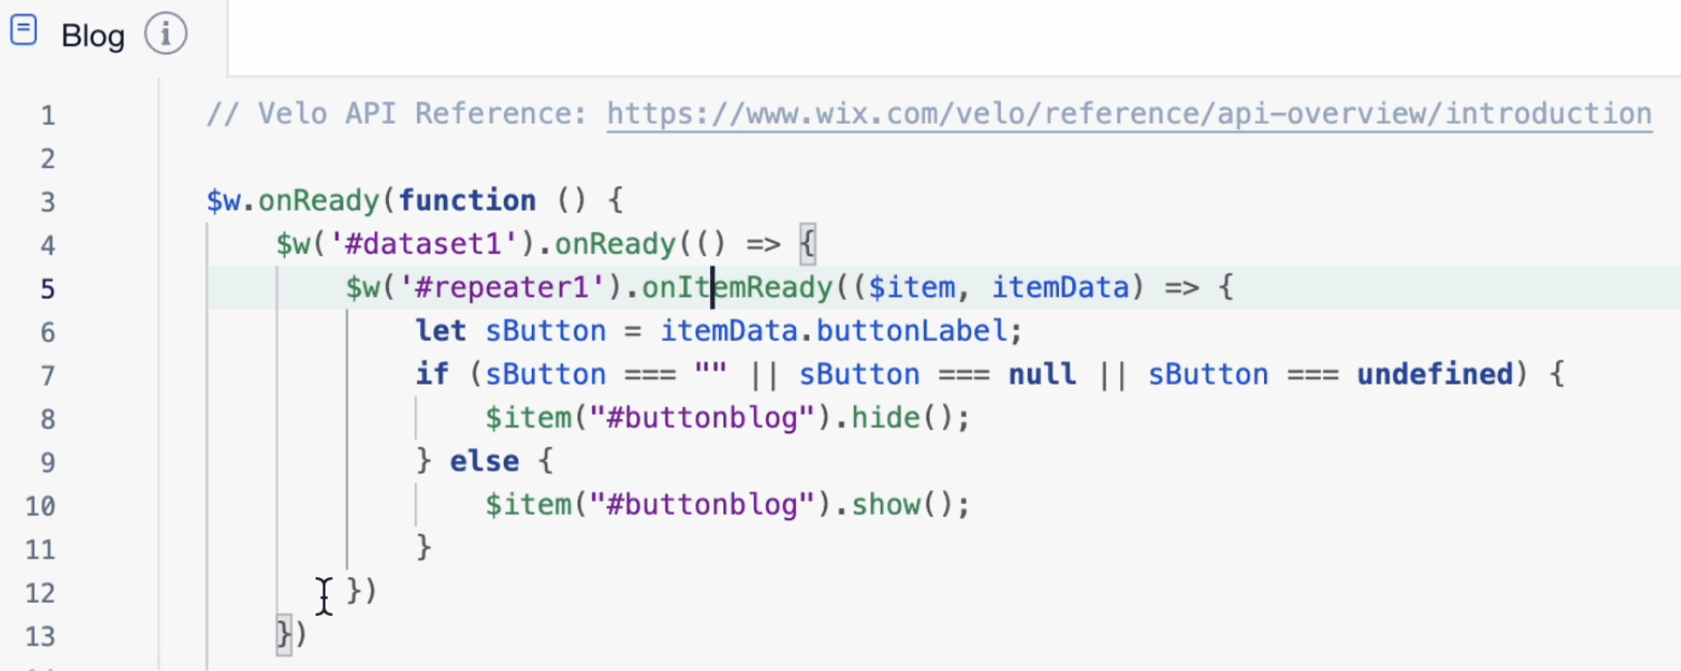Click the blue page icon on the Blog tab
Image resolution: width=1681 pixels, height=671 pixels.
(24, 30)
